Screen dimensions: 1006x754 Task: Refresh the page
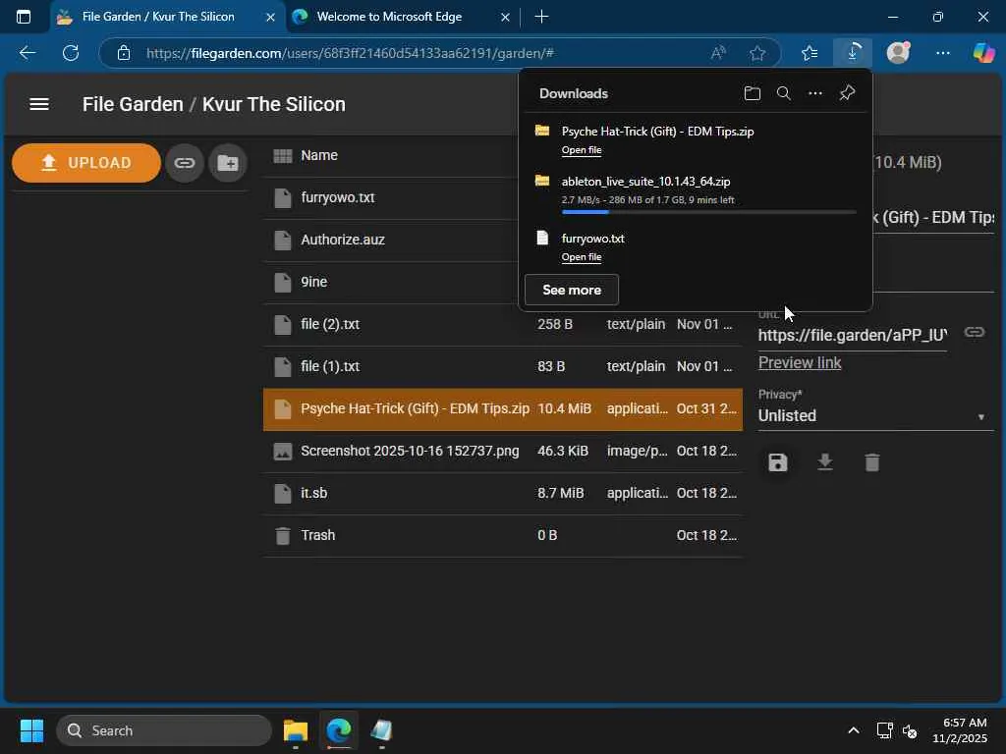(71, 53)
